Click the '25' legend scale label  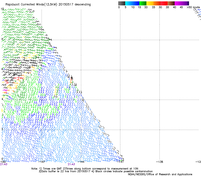point(153,7)
